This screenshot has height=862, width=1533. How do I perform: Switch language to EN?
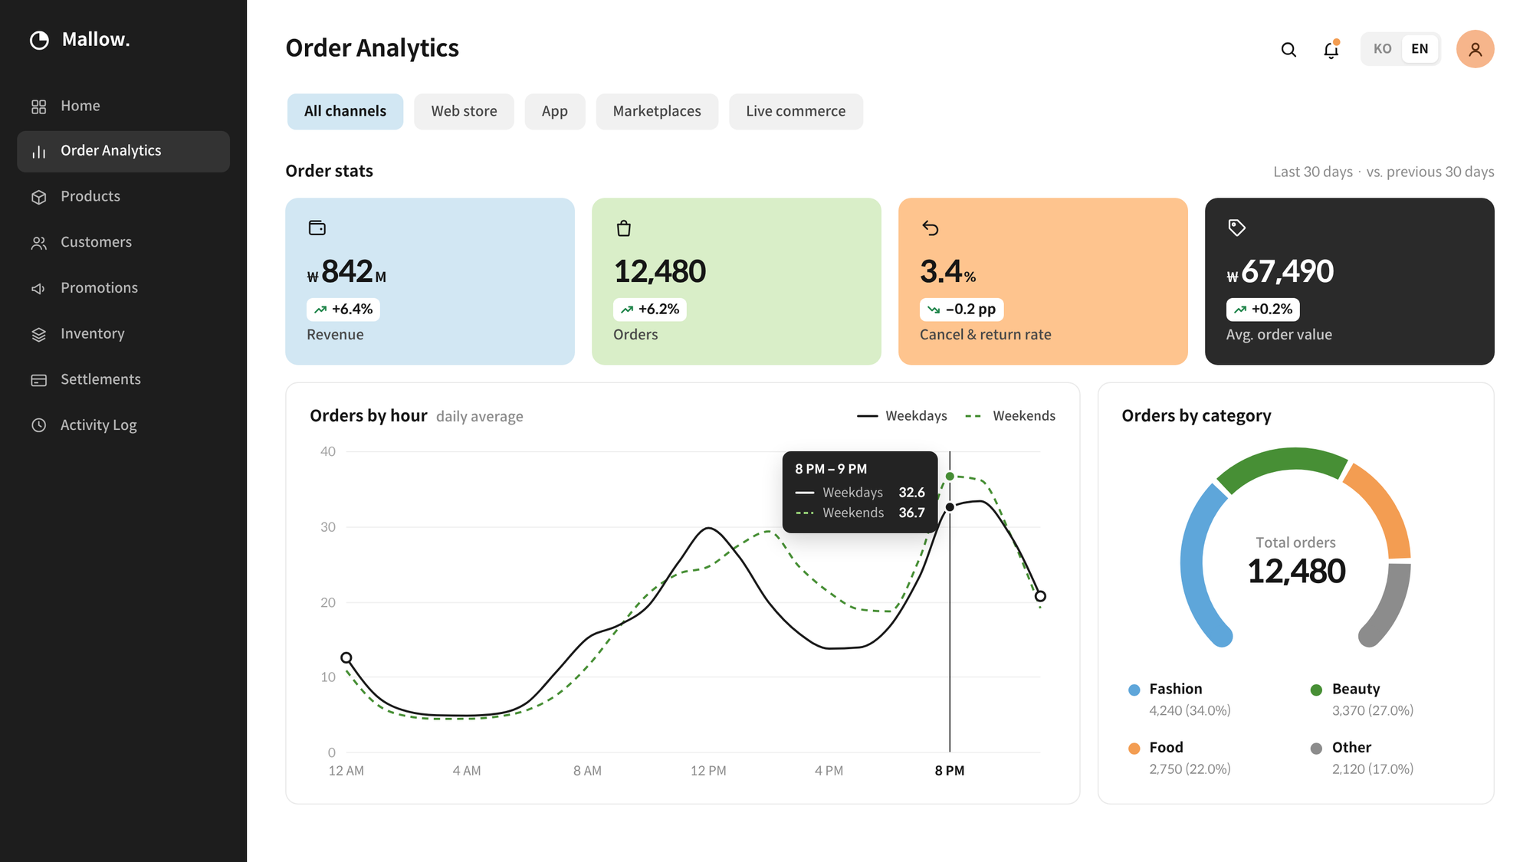[x=1420, y=49]
